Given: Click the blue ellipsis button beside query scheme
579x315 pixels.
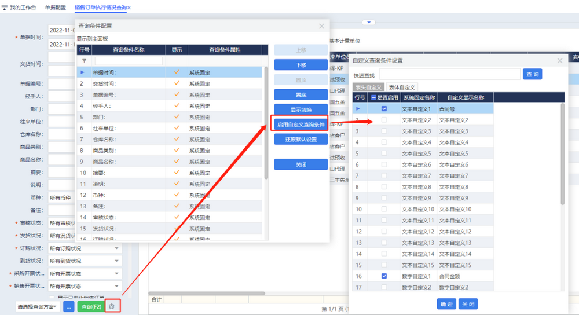Looking at the screenshot, I should coord(68,306).
